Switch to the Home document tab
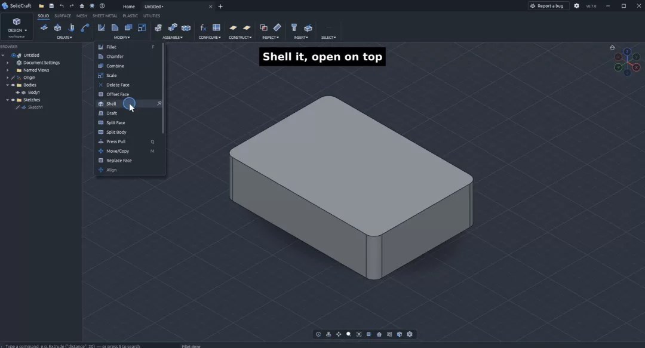 (129, 7)
